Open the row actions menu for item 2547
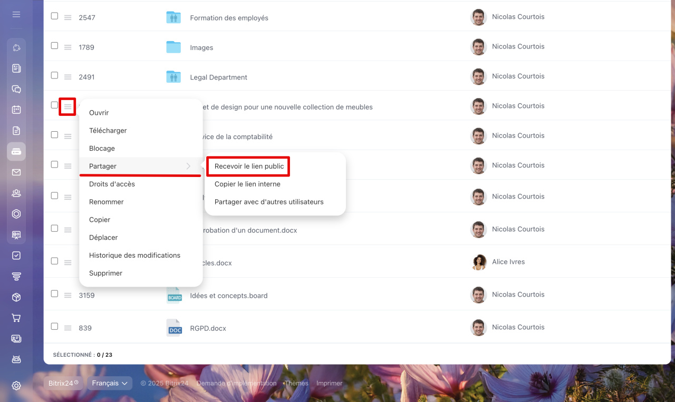The width and height of the screenshot is (675, 402). (x=67, y=17)
